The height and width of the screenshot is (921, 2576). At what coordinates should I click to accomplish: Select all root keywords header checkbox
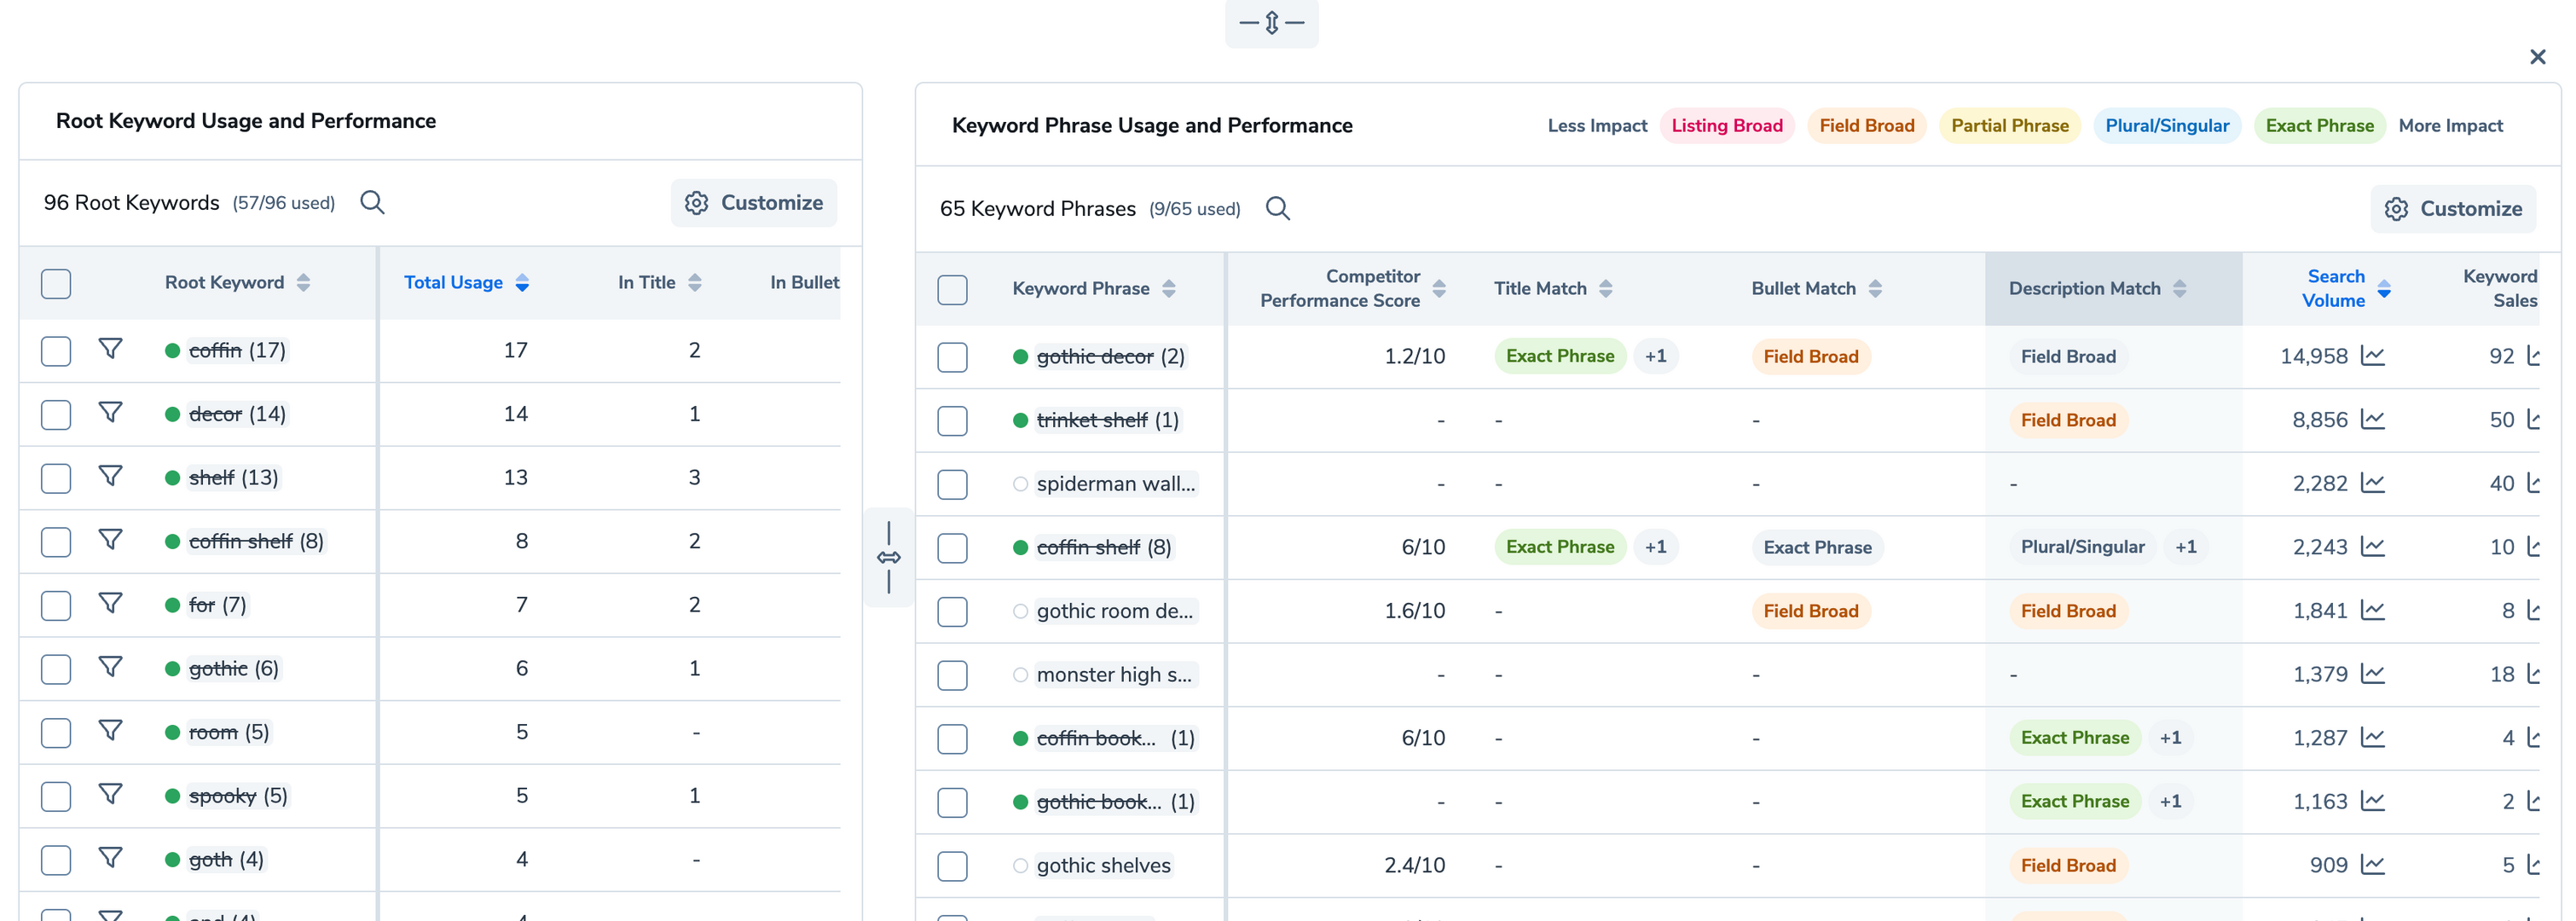pos(56,283)
